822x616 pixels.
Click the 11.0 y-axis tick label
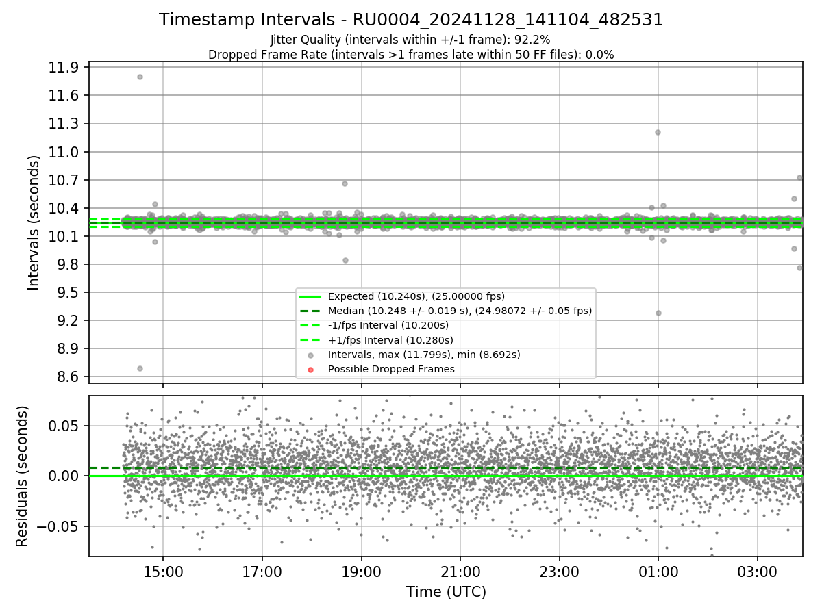click(x=64, y=152)
